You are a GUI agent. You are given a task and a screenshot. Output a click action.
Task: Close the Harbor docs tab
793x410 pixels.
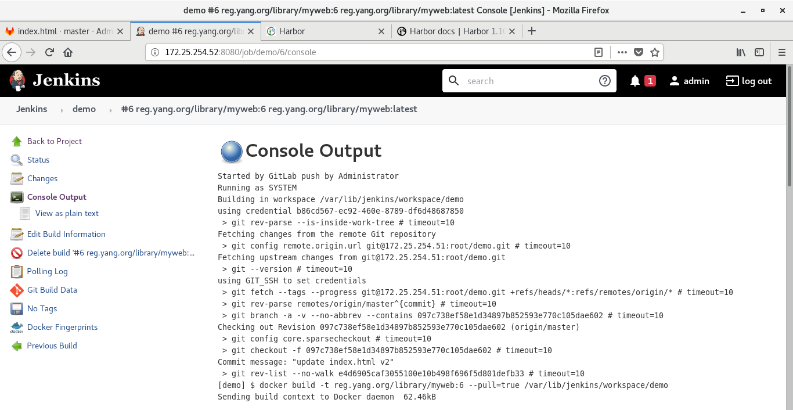click(512, 31)
